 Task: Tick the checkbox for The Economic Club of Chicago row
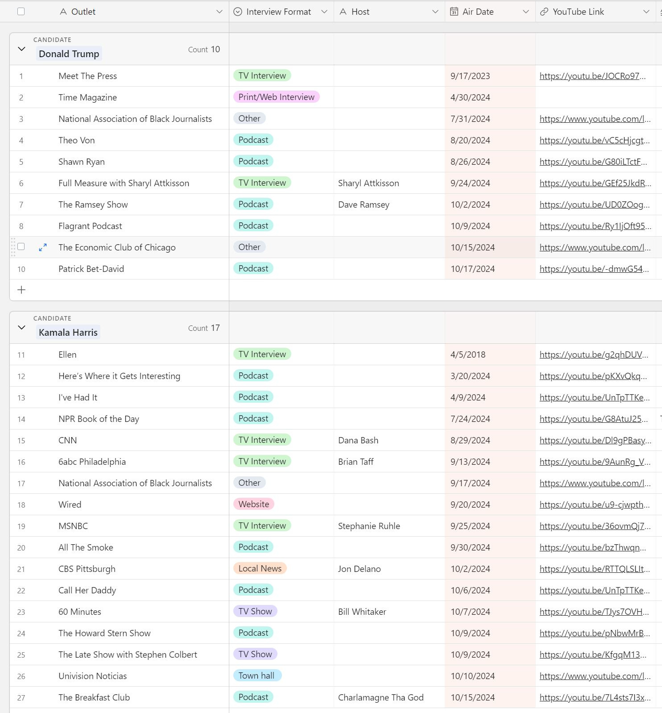pyautogui.click(x=21, y=247)
